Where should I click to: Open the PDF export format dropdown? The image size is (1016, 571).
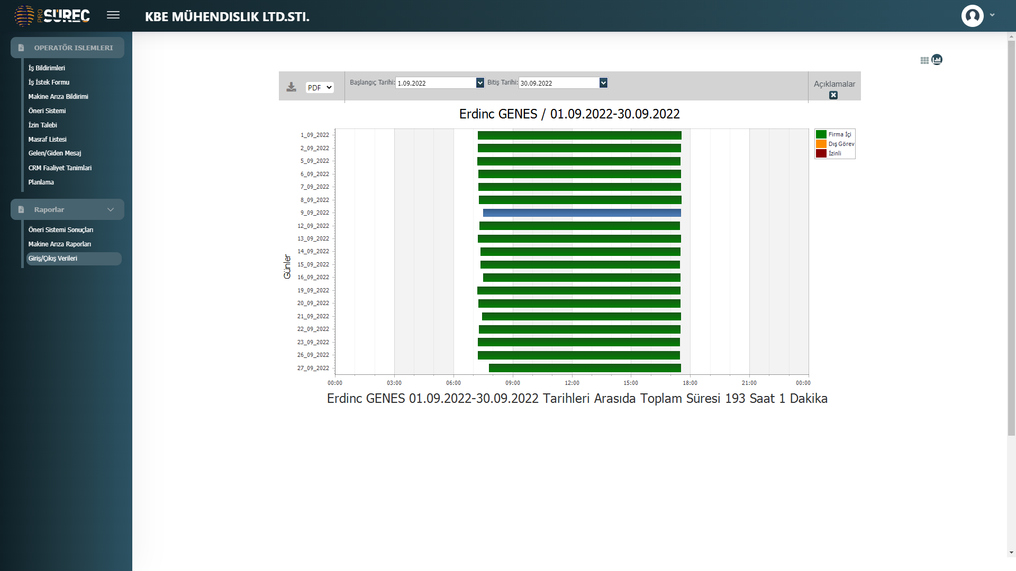click(x=320, y=88)
